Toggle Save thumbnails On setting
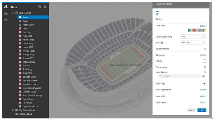 click(x=205, y=49)
